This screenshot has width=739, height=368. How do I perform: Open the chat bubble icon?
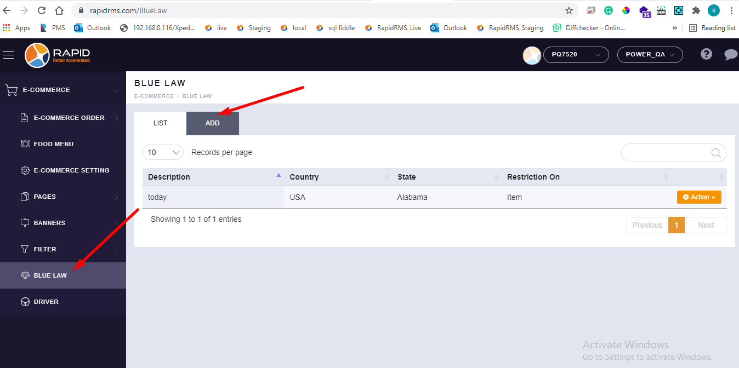click(x=730, y=54)
